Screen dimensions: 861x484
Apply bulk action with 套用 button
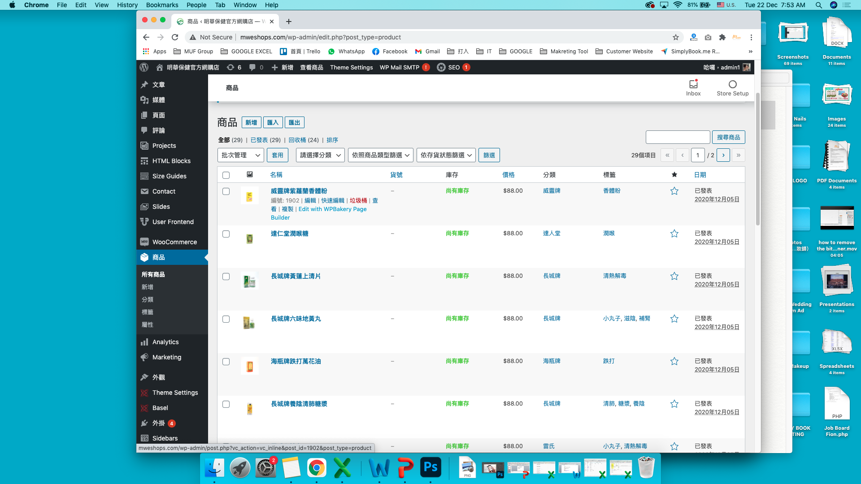(278, 155)
